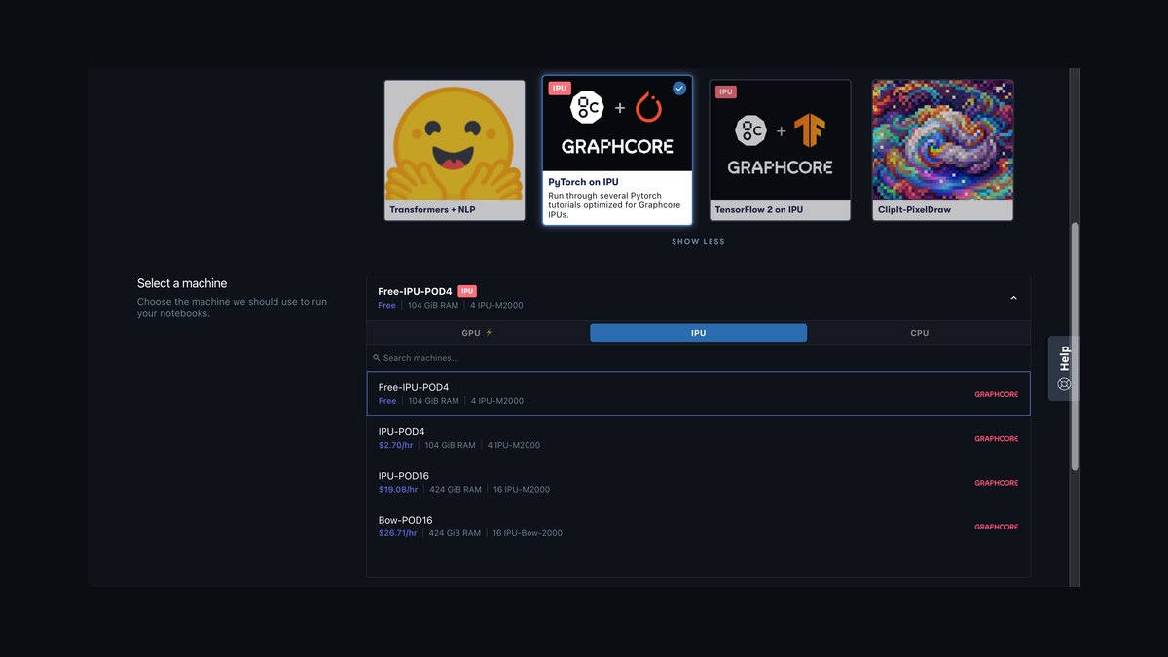Click the page vertical scrollbar thumb

(x=1075, y=347)
